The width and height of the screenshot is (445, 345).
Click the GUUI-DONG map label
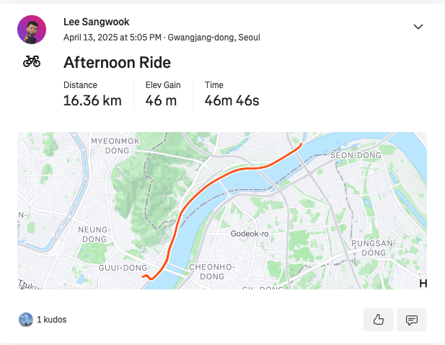pos(123,268)
